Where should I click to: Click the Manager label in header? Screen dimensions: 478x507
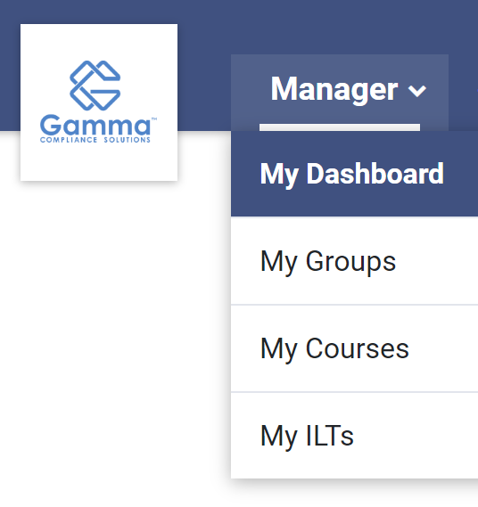pyautogui.click(x=334, y=90)
